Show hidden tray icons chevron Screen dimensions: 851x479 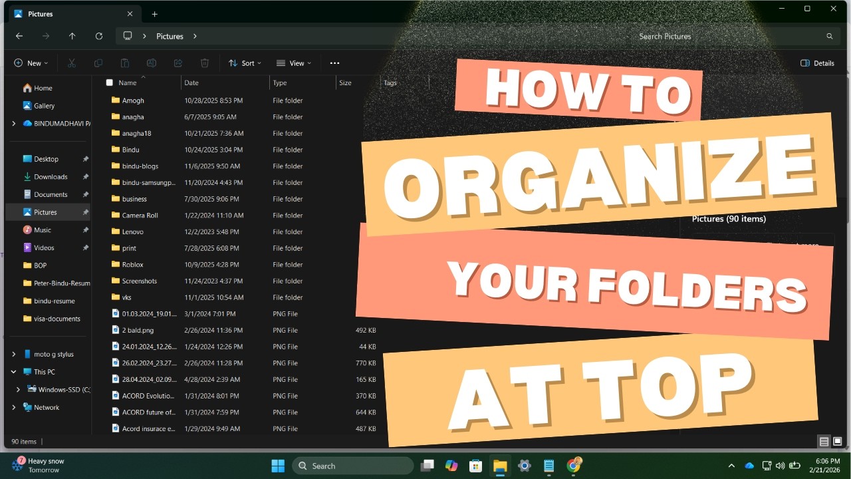coord(732,466)
